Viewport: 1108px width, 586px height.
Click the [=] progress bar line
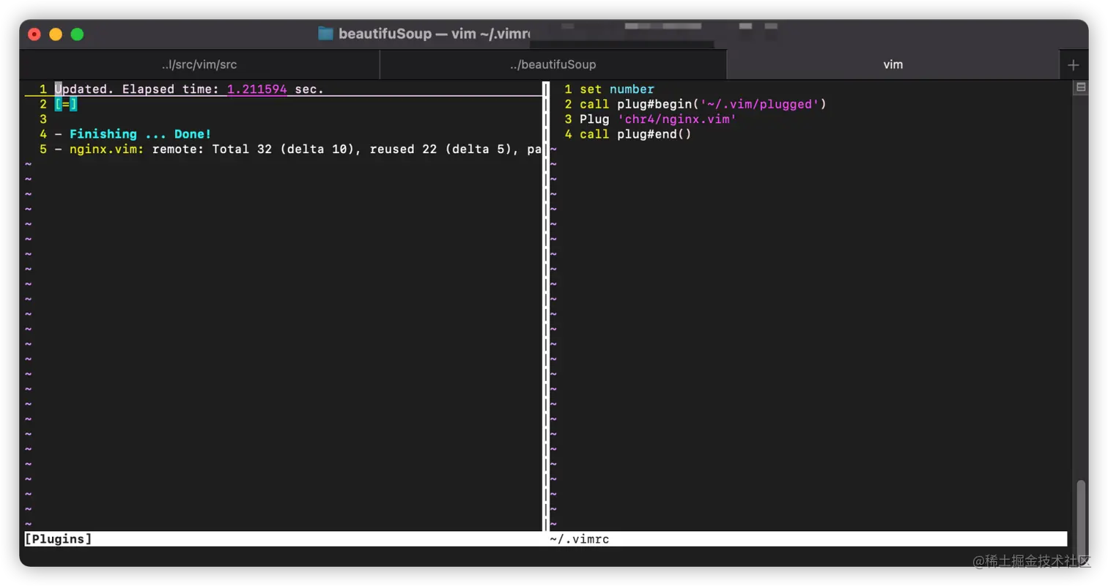coord(66,104)
